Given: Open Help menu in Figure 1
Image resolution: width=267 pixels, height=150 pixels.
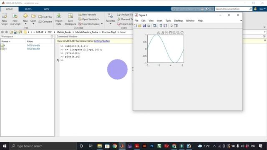Looking at the screenshot, I should (x=200, y=20).
